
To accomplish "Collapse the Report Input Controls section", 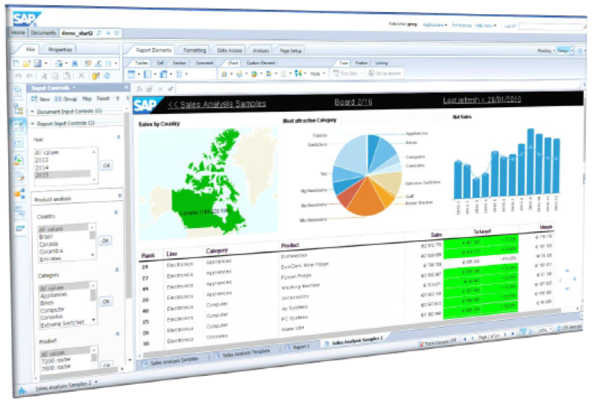I will click(x=32, y=122).
